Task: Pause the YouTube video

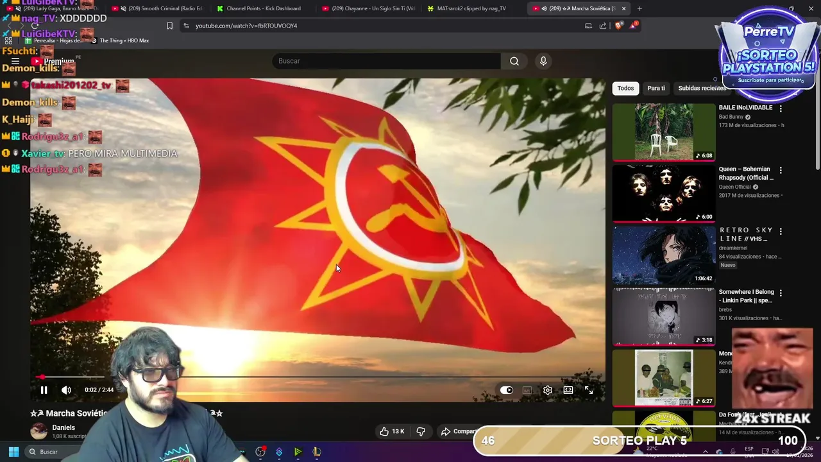Action: point(44,389)
